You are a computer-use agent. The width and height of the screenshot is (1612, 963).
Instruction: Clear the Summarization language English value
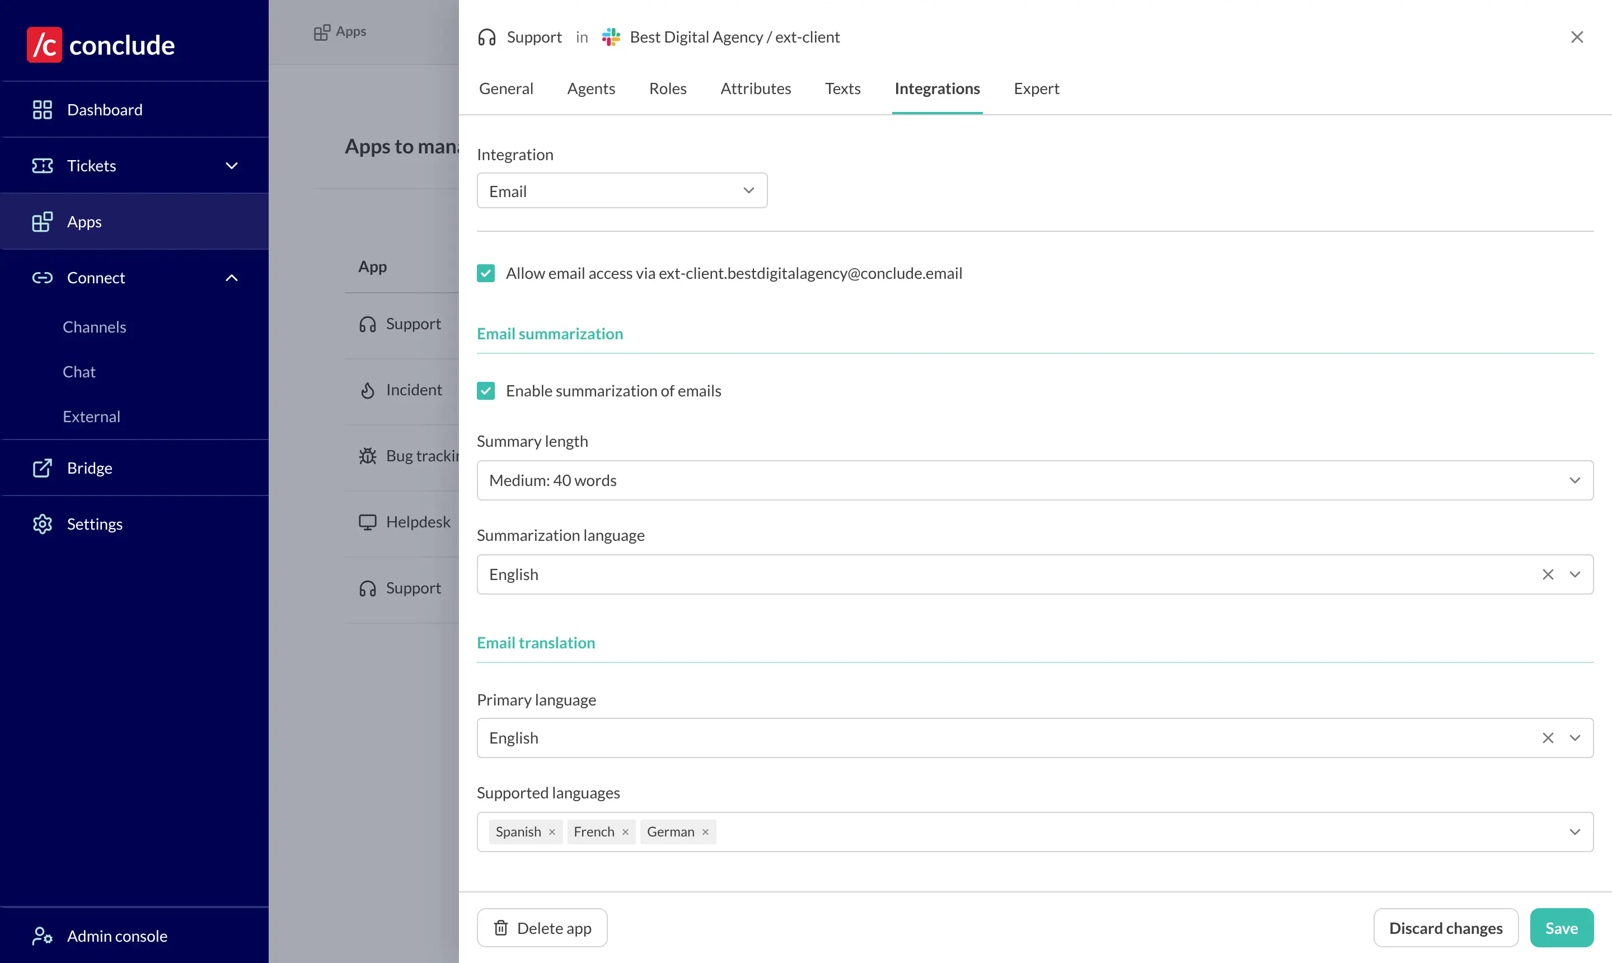pyautogui.click(x=1548, y=574)
